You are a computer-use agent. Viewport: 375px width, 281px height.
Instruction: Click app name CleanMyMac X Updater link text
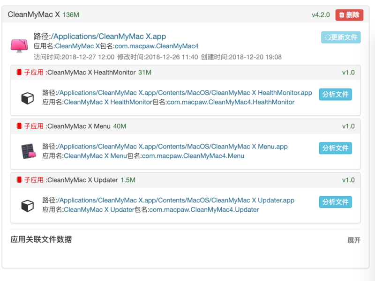99,209
